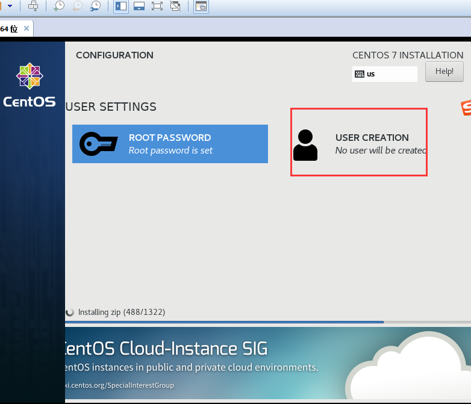Open the USER CREATION setting
Screen dimensions: 471x404
pyautogui.click(x=359, y=144)
